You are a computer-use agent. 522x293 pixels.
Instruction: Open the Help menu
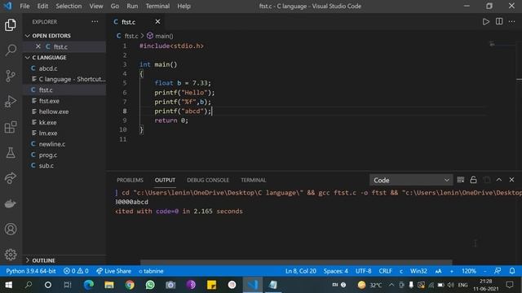pyautogui.click(x=184, y=6)
